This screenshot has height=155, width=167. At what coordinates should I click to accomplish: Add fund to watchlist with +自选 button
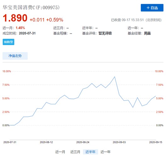pyautogui.click(x=152, y=8)
